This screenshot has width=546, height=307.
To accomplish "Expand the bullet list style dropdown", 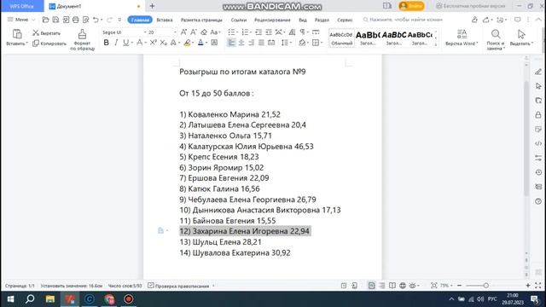I will click(x=237, y=32).
